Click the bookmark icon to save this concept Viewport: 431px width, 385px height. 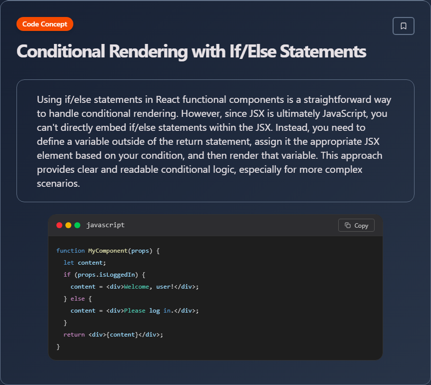click(403, 25)
